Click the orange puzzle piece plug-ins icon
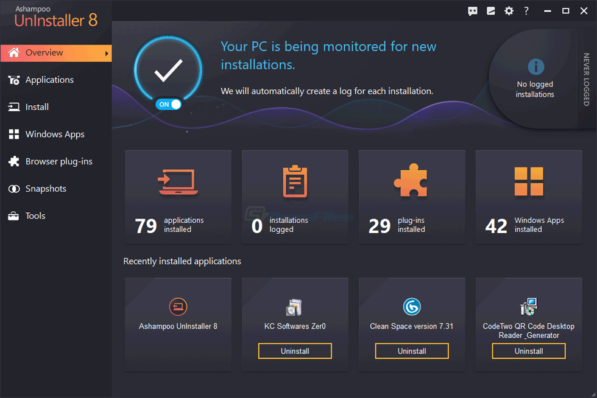 [x=411, y=181]
